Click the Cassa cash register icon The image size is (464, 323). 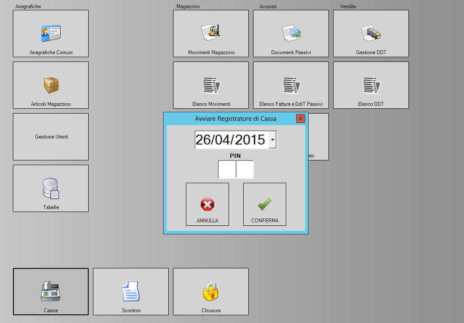(x=51, y=291)
